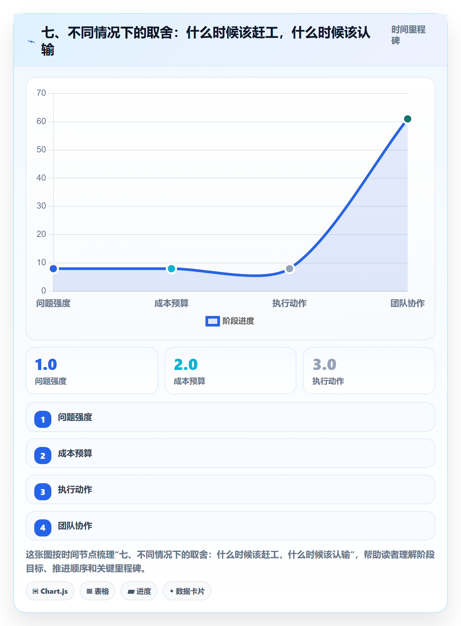
Task: Select the 执行动作 gray data point
Action: [289, 269]
